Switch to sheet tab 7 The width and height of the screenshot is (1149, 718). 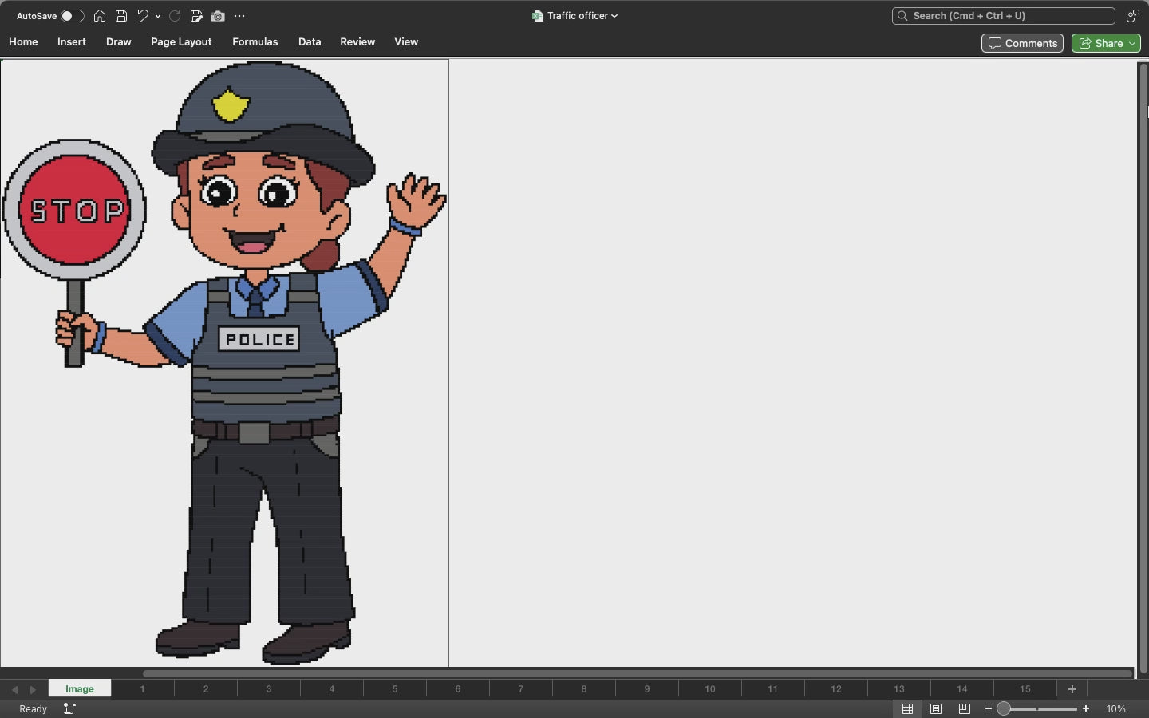520,688
